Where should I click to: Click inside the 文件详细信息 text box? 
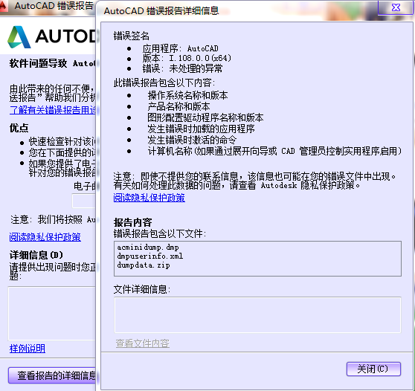click(257, 315)
